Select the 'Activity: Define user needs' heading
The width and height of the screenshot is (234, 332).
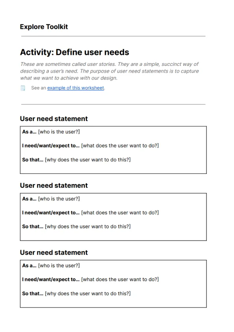tap(75, 52)
